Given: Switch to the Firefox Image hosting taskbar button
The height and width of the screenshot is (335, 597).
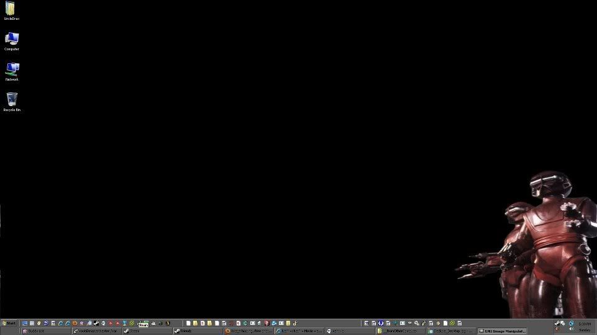Looking at the screenshot, I should tap(248, 331).
